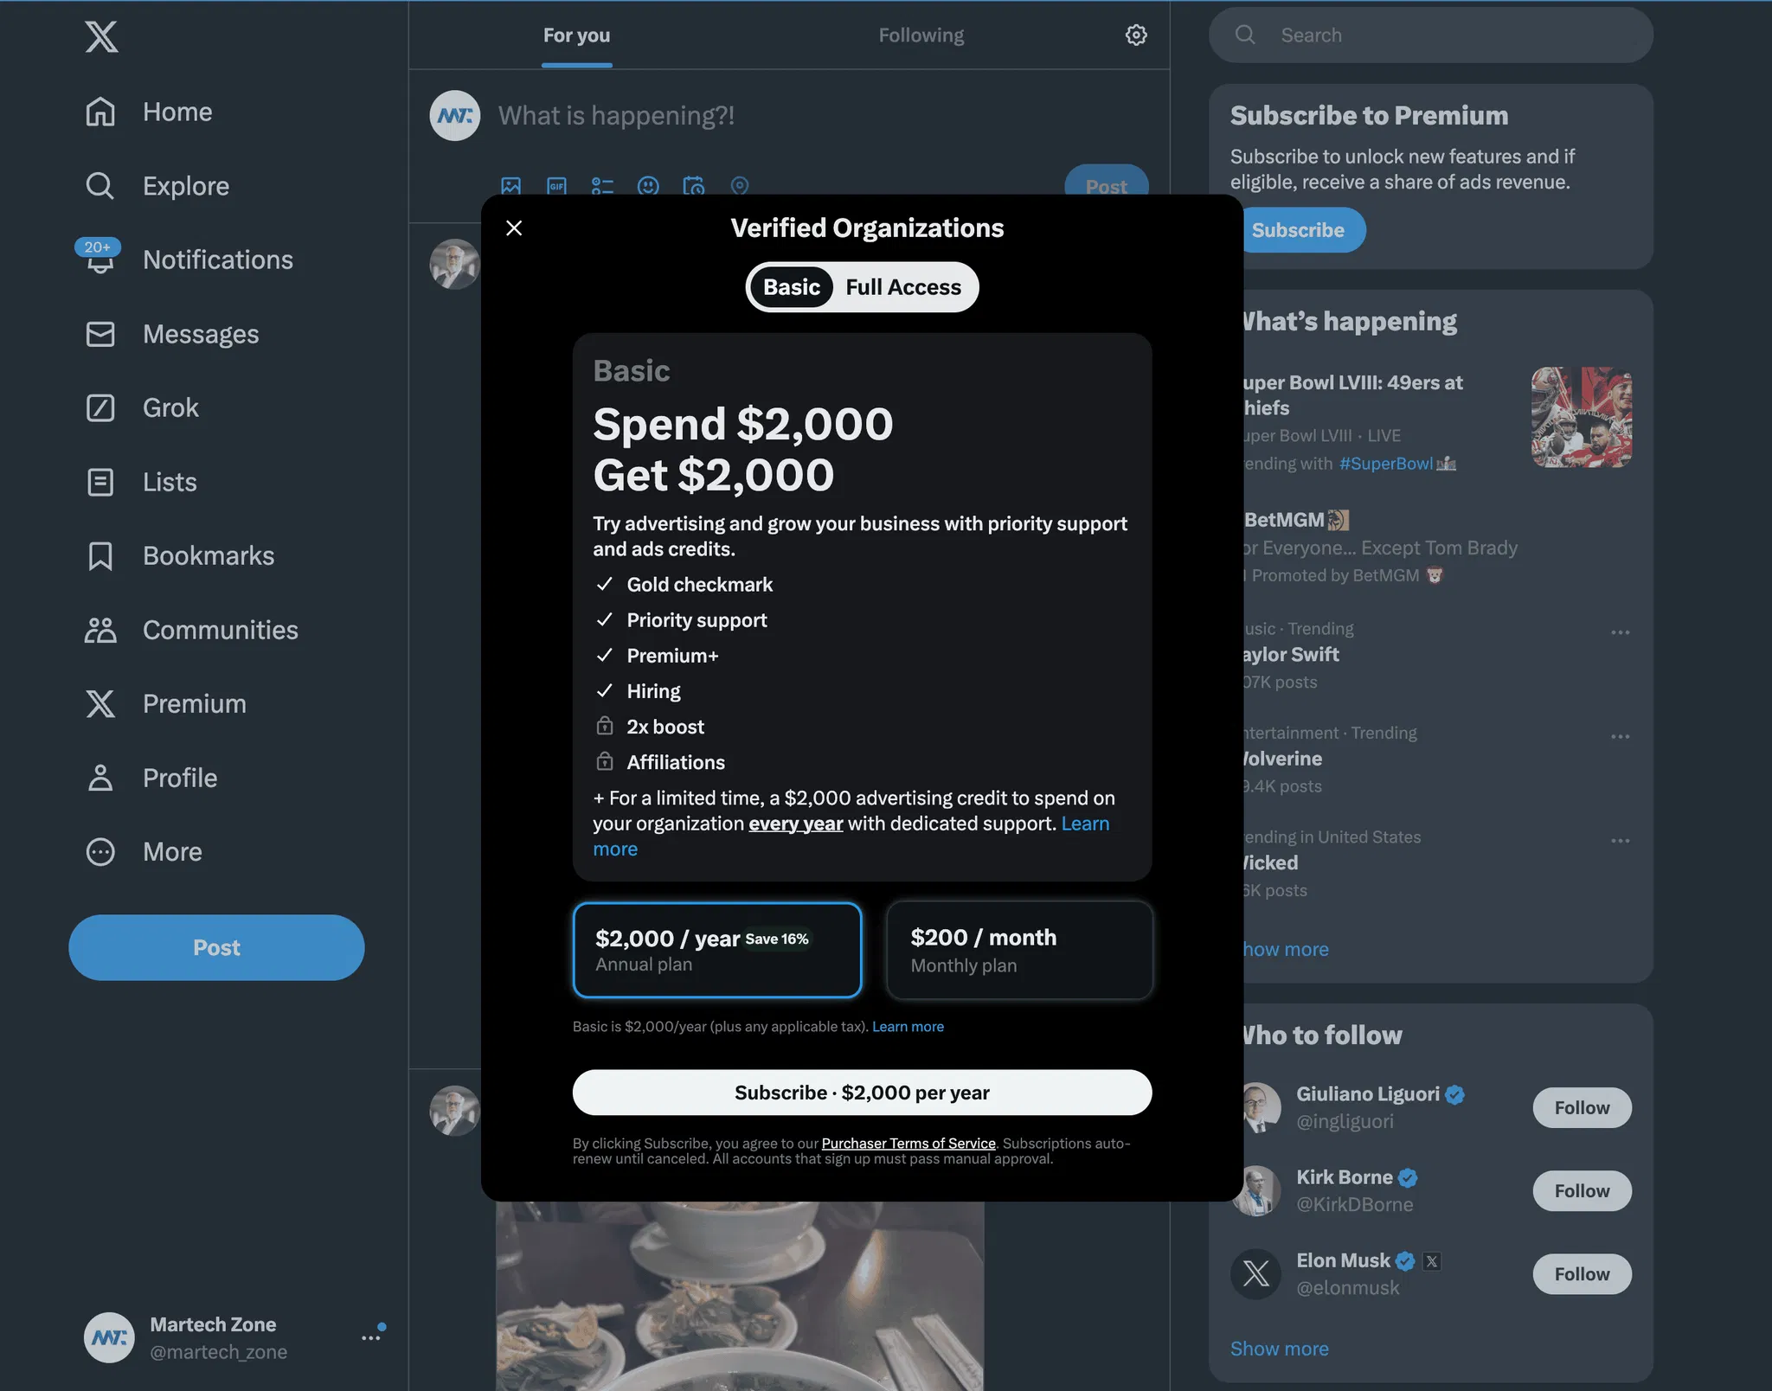Select the $2,000 / year Annual plan
Viewport: 1772px width, 1391px height.
(717, 950)
